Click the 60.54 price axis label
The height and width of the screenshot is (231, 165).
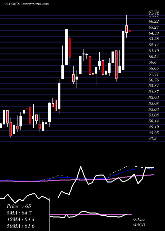point(154,56)
